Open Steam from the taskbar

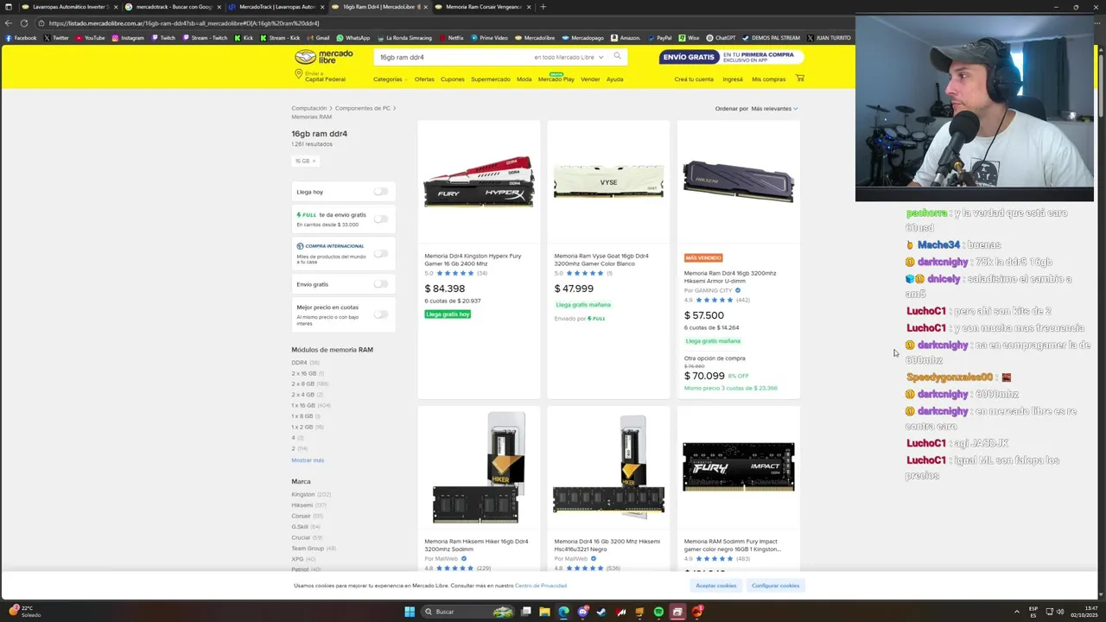point(601,612)
